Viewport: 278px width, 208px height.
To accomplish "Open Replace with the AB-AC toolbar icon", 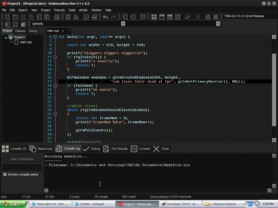I will [x=76, y=17].
